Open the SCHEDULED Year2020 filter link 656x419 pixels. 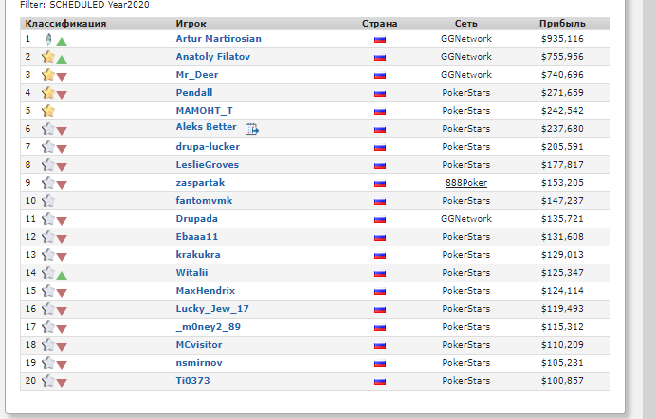pos(100,5)
